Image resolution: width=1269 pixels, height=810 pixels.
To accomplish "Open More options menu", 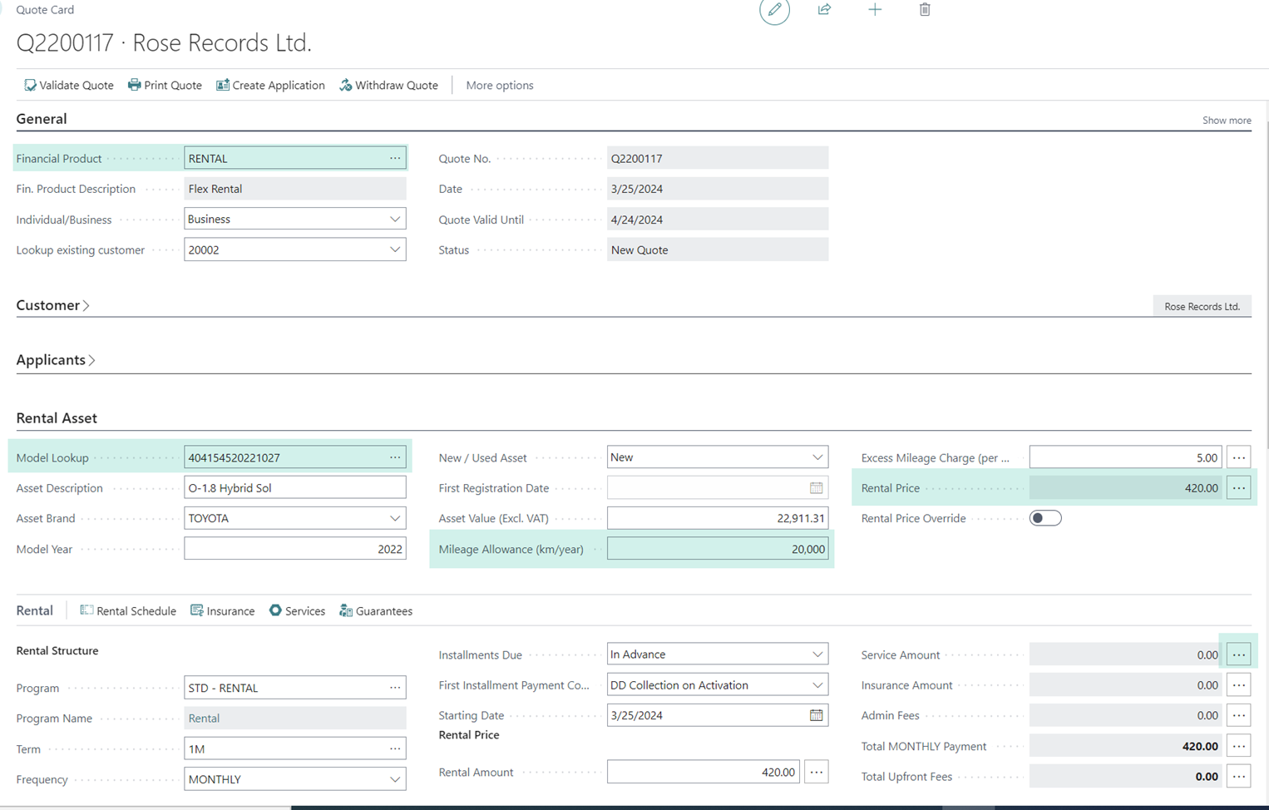I will point(500,85).
